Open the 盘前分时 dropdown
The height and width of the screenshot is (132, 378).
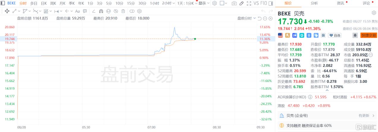point(246,18)
